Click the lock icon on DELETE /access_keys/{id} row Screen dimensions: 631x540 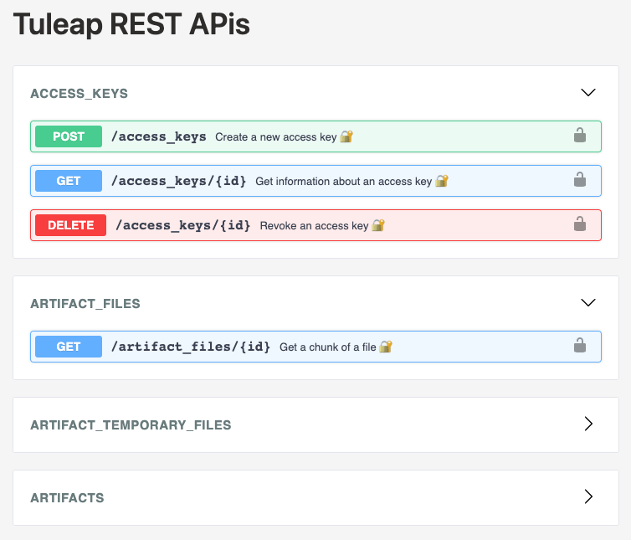pyautogui.click(x=579, y=224)
